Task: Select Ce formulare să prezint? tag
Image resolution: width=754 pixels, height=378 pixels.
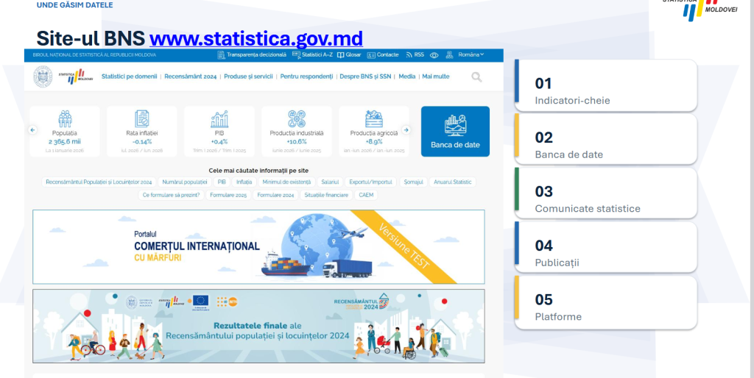Action: click(x=171, y=195)
